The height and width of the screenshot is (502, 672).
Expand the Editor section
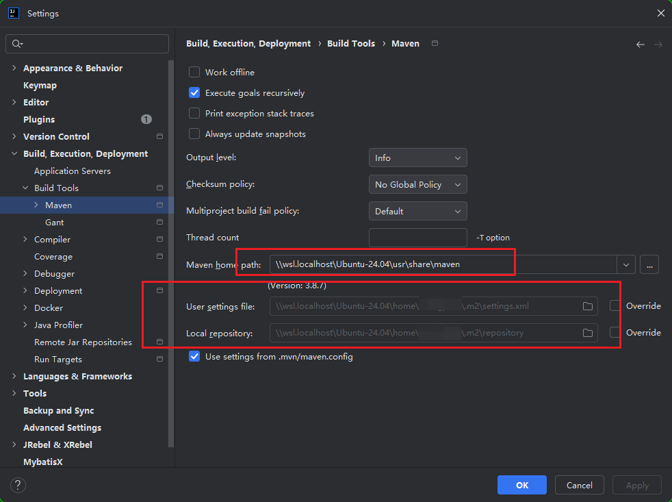pyautogui.click(x=14, y=102)
